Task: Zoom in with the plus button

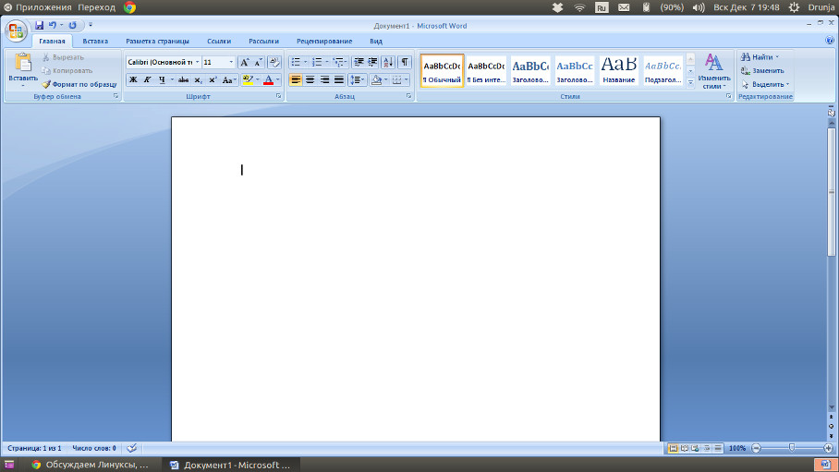Action: [828, 448]
